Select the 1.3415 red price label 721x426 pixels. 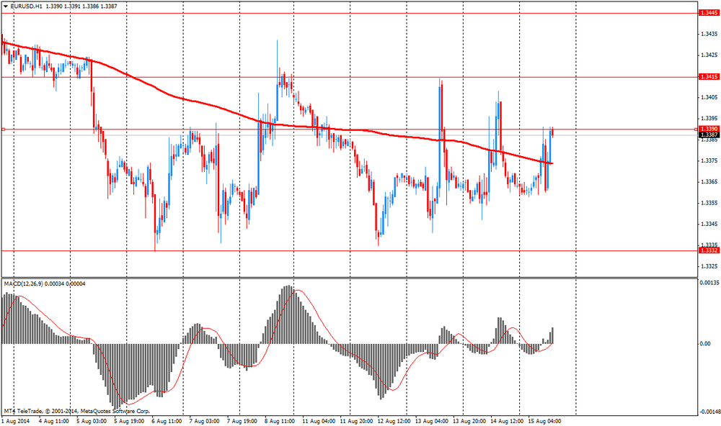[x=707, y=76]
